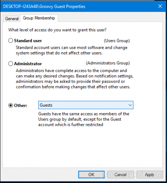Image resolution: width=167 pixels, height=183 pixels.
Task: Click the Standard user label text
Action: [28, 41]
